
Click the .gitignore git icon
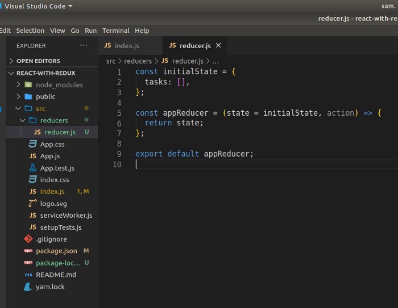point(28,239)
